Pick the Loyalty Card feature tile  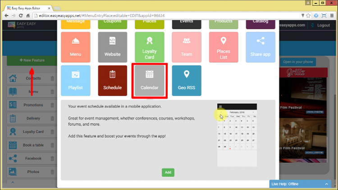(x=149, y=47)
